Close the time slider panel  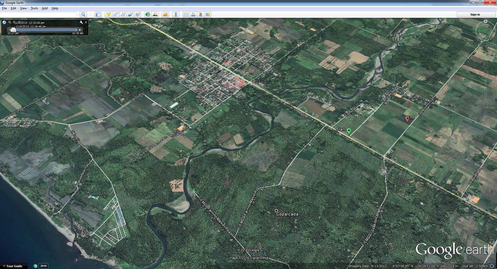(x=86, y=23)
